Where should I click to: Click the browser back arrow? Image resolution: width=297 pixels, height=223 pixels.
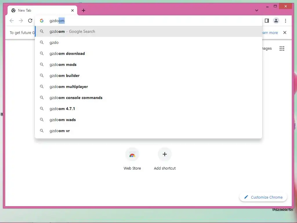click(x=12, y=21)
